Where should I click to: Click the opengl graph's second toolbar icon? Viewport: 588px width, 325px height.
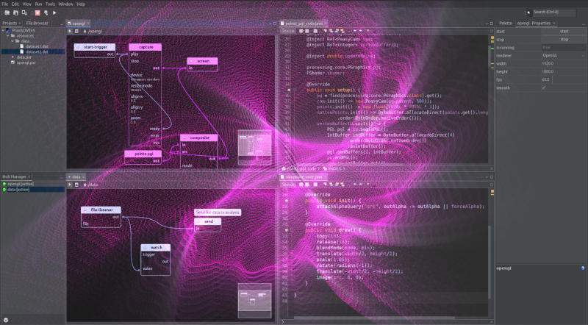click(76, 32)
